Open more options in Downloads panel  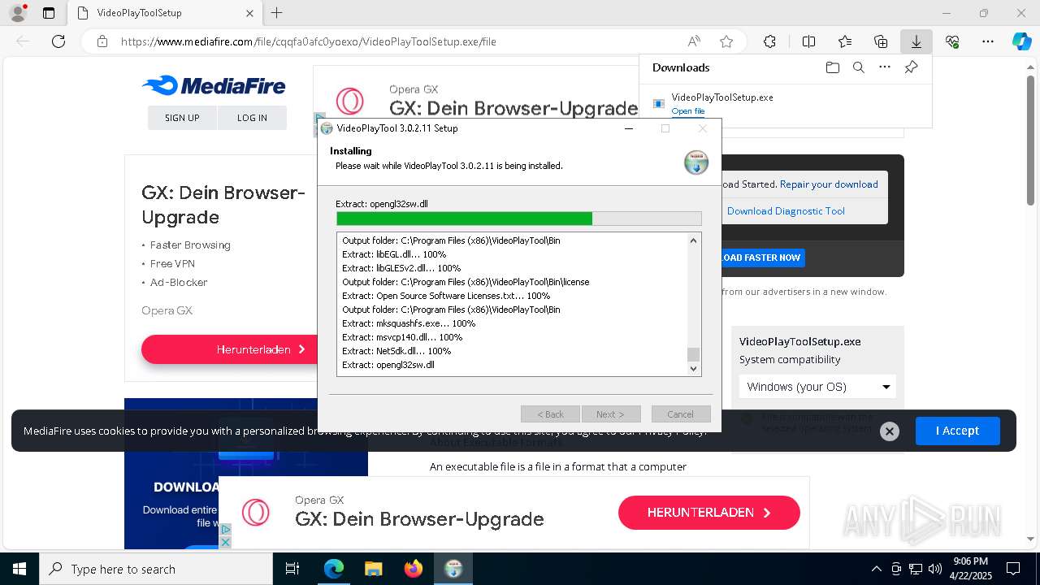[884, 67]
